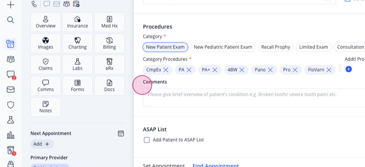
Task: Open the Billing tile
Action: pyautogui.click(x=109, y=44)
